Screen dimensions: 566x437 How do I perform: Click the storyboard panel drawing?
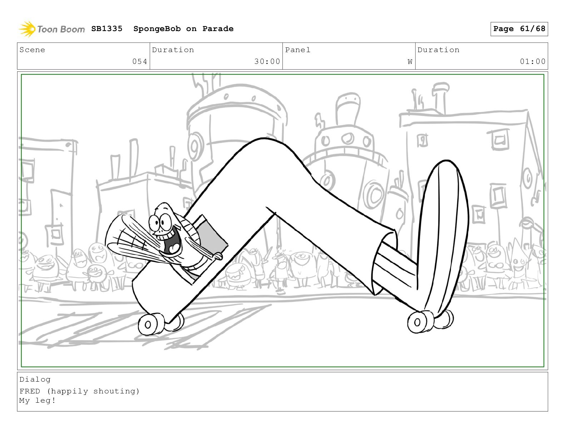[283, 221]
